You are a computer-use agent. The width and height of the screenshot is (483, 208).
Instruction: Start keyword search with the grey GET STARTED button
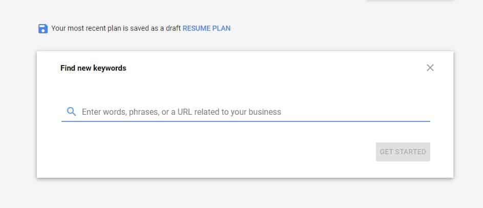(403, 152)
